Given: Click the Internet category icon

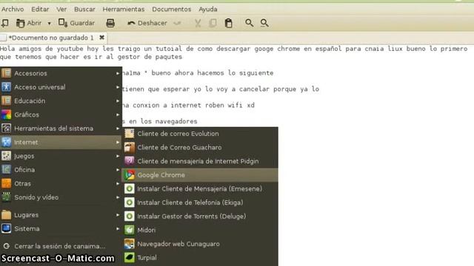Looking at the screenshot, I should pos(6,142).
